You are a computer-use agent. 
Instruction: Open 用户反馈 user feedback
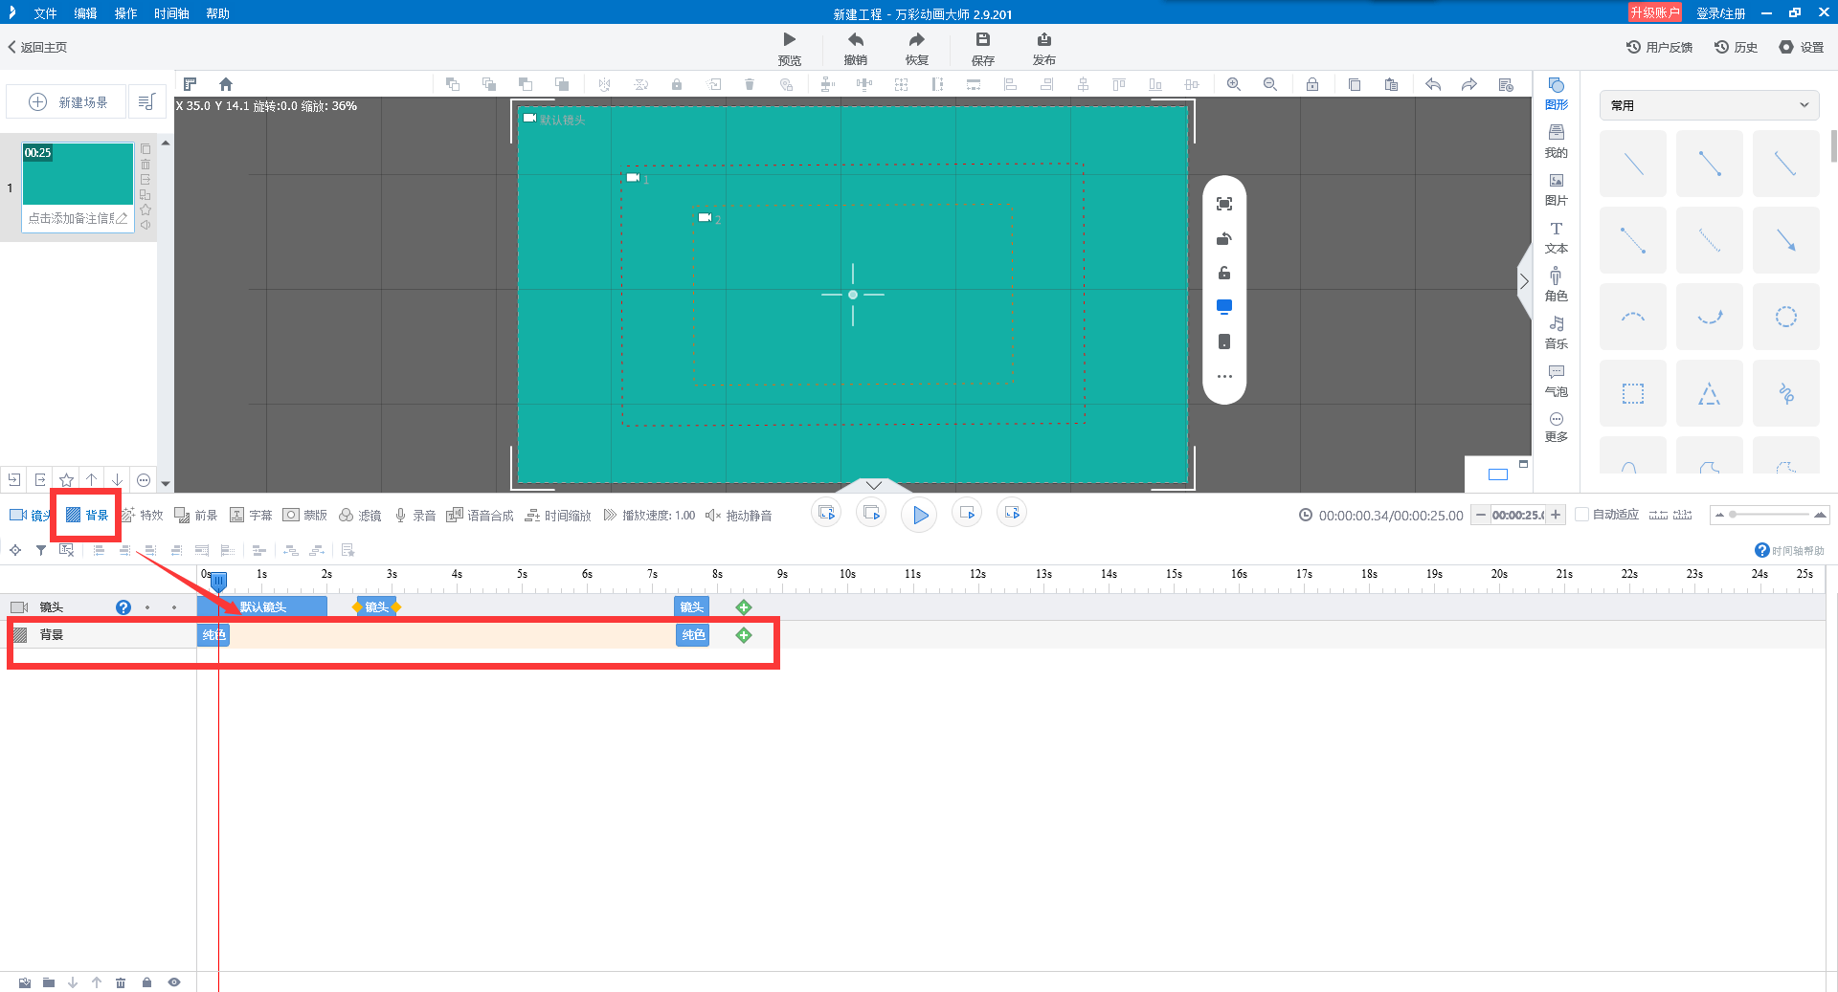pos(1659,47)
